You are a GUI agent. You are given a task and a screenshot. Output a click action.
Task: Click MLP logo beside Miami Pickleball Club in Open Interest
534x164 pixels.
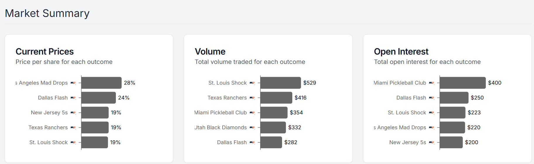[432, 83]
